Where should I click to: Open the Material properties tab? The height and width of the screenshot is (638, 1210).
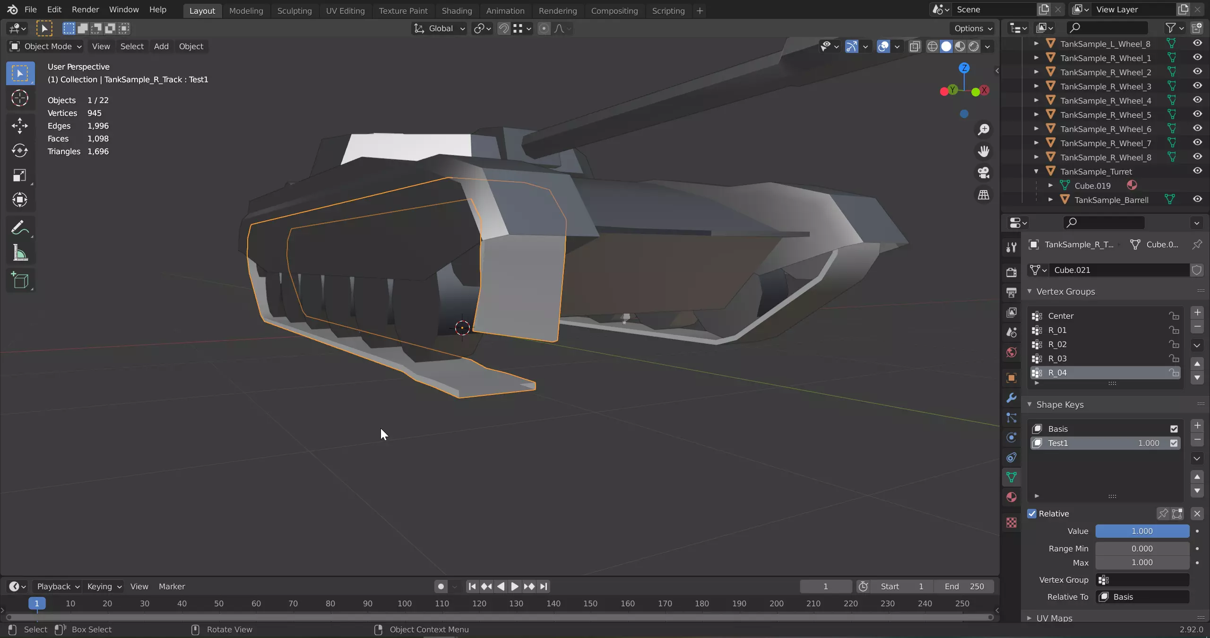click(1011, 497)
